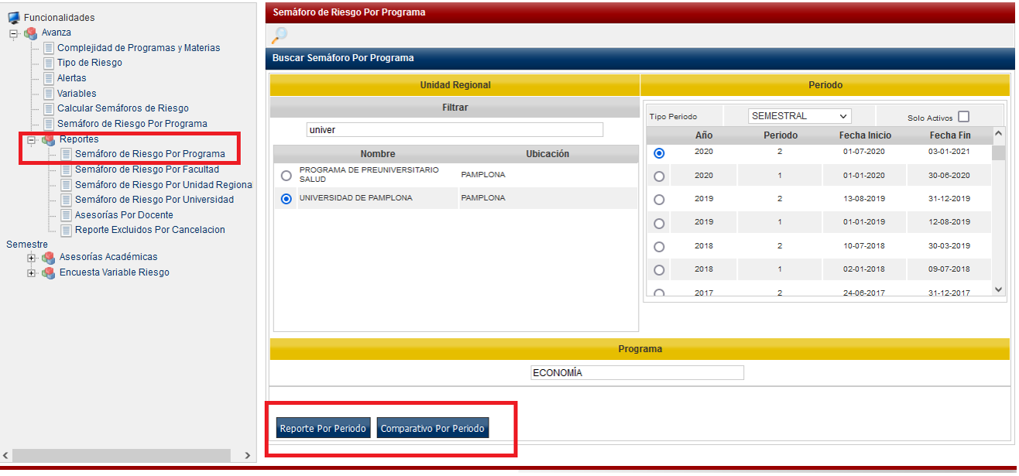
Task: Open Tipo de Riesgo menu item
Action: pos(89,63)
